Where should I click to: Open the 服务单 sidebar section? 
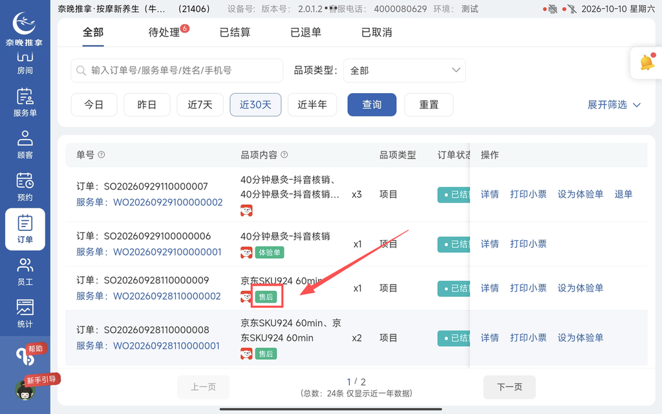point(25,102)
